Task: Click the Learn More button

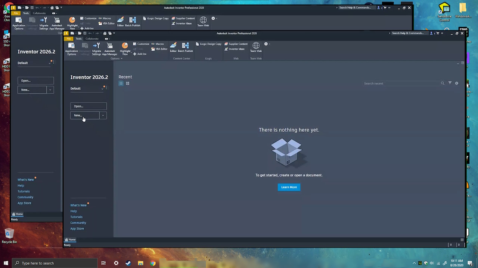Action: tap(289, 187)
